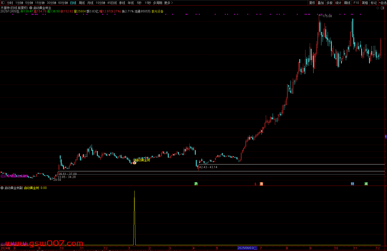The height and width of the screenshot is (251, 387).
Task: Open the 启动黄金树副 sub-indicator dropdown
Action: (x=2, y=188)
